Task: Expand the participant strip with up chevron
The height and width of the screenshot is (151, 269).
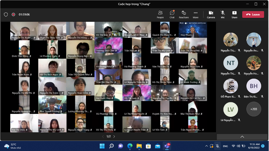Action: click(242, 137)
